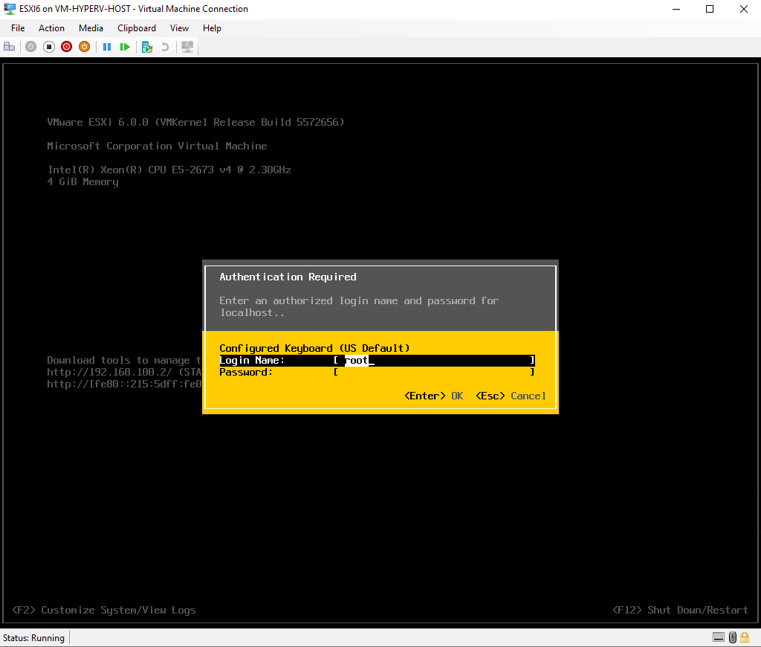Screen dimensions: 761x647
Task: Create a checkpoint from the toolbar
Action: click(x=147, y=47)
